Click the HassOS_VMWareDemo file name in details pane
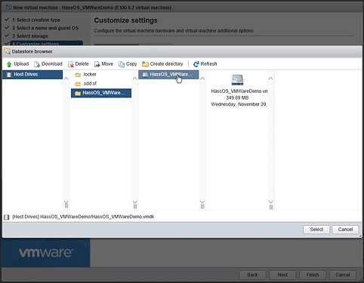Viewport: 364px width, 283px height. (x=239, y=91)
